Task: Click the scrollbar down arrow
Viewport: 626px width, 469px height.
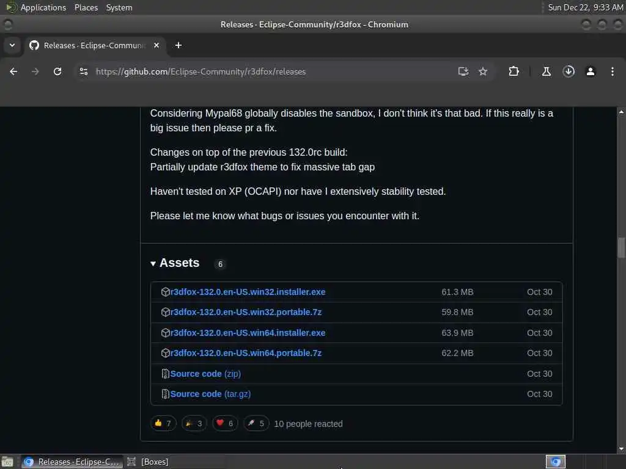Action: pyautogui.click(x=621, y=449)
